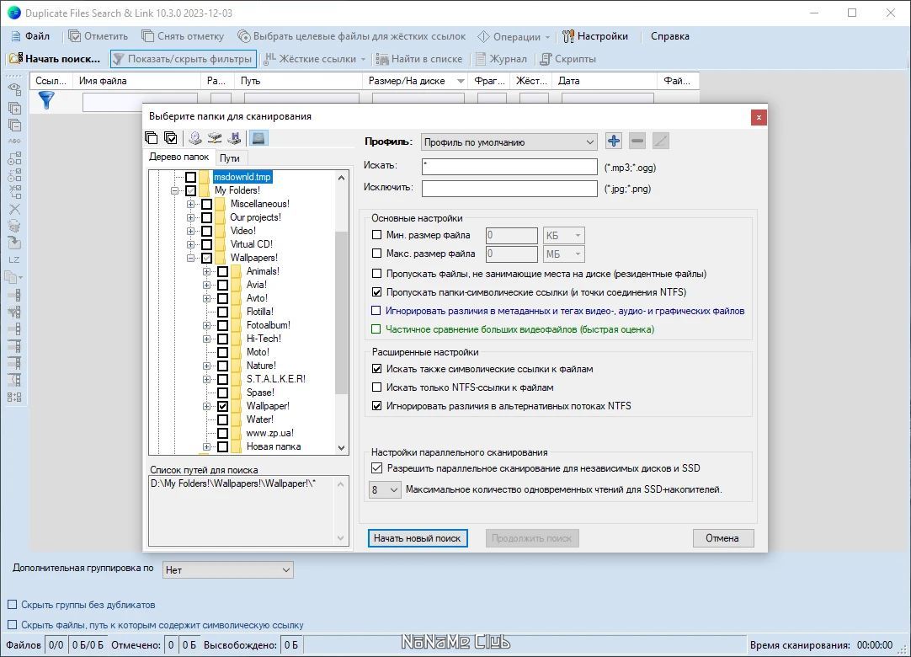Select the Дерево папок tab
This screenshot has height=657, width=911.
click(x=179, y=157)
